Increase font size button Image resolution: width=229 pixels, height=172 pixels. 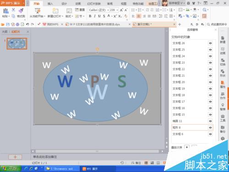point(121,10)
